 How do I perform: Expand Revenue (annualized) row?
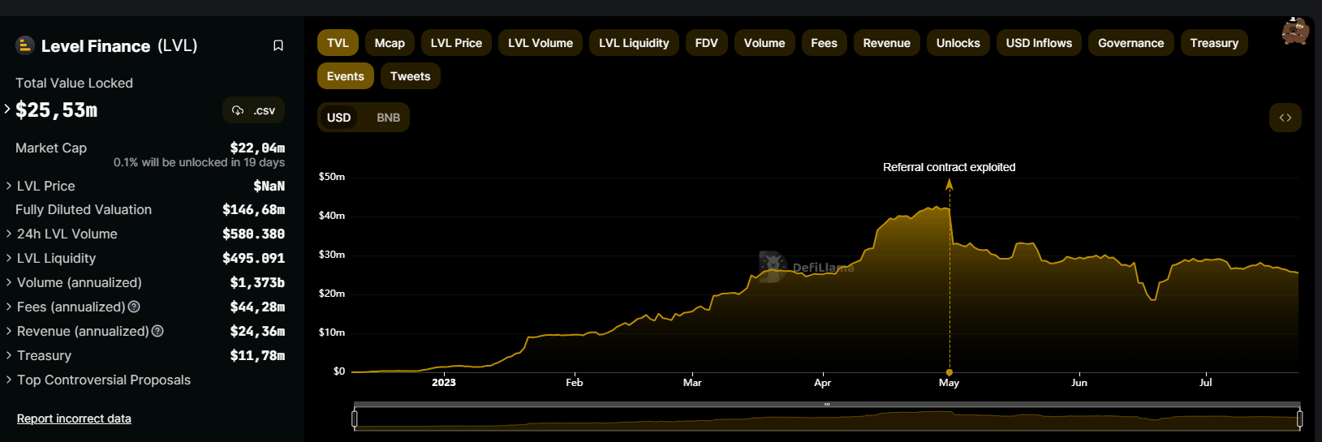pyautogui.click(x=9, y=331)
